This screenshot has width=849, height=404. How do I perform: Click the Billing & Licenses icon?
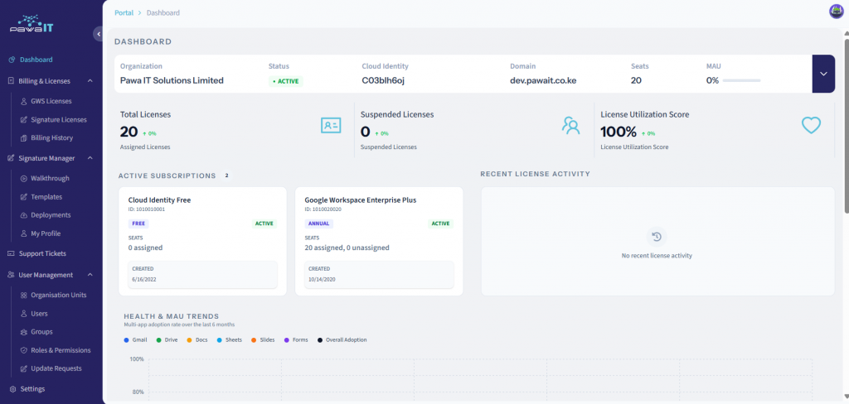[x=12, y=81]
